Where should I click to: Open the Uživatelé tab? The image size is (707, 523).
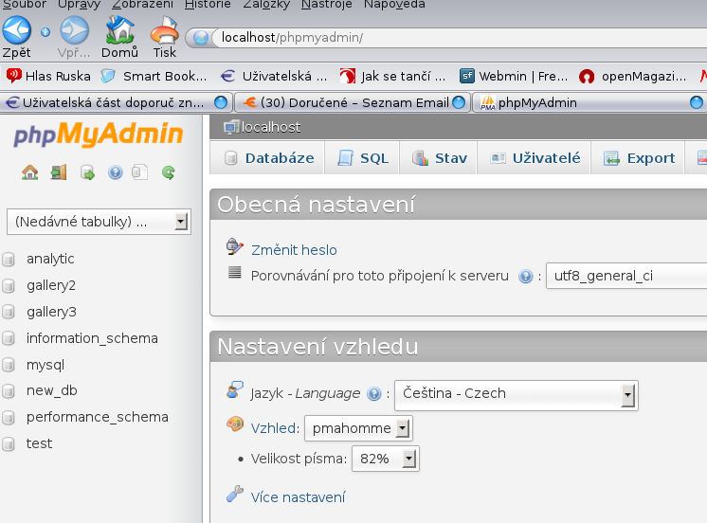[535, 158]
